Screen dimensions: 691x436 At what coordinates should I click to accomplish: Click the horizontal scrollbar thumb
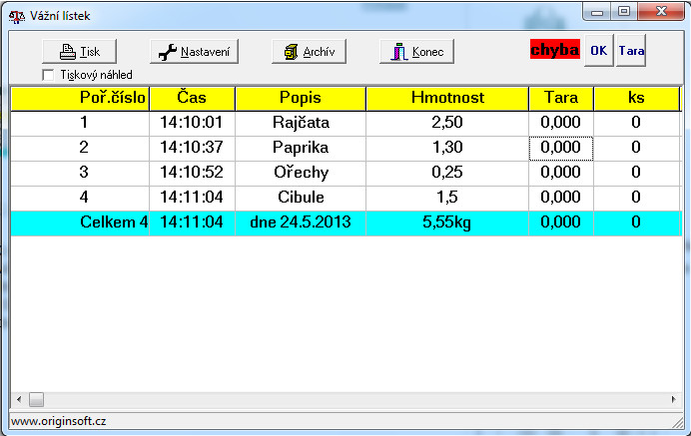coord(36,400)
